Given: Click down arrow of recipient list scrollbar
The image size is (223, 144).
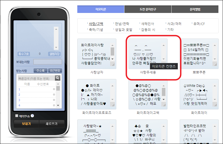Looking at the screenshot, I should point(58,105).
